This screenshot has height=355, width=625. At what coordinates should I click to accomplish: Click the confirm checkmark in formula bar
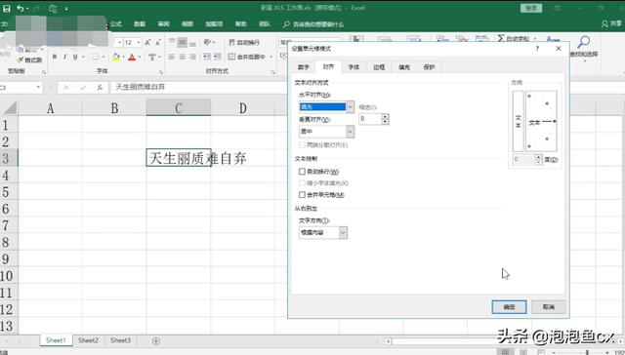[x=83, y=87]
